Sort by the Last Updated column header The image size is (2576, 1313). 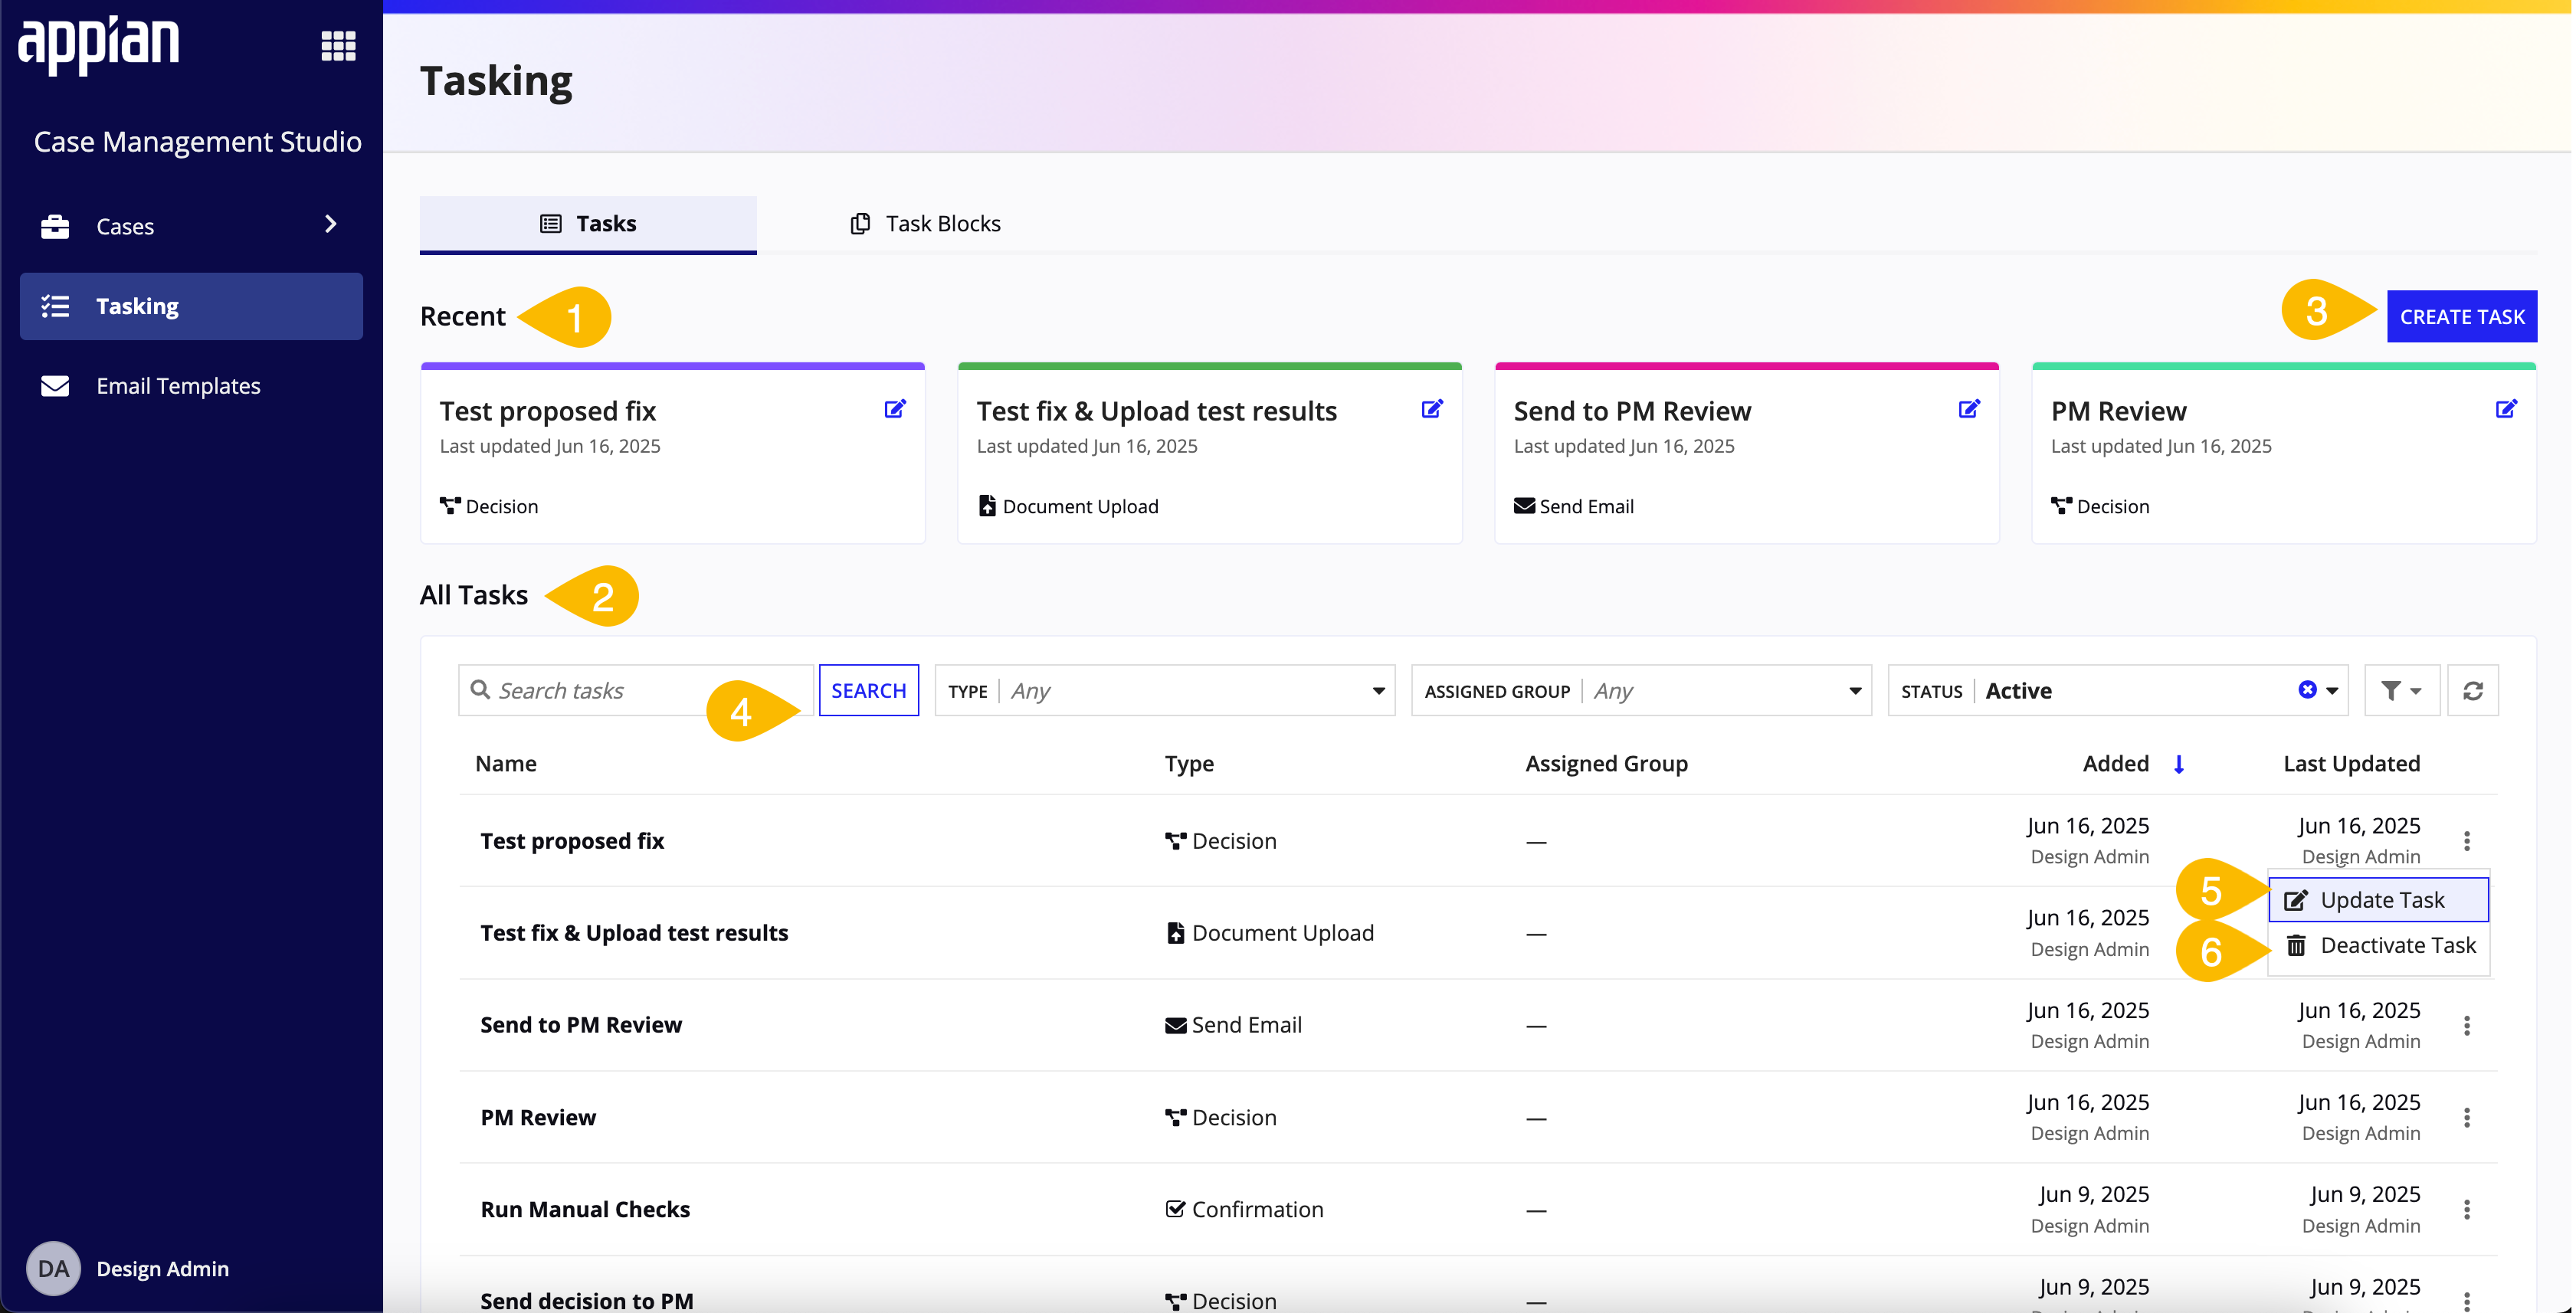pos(2351,764)
